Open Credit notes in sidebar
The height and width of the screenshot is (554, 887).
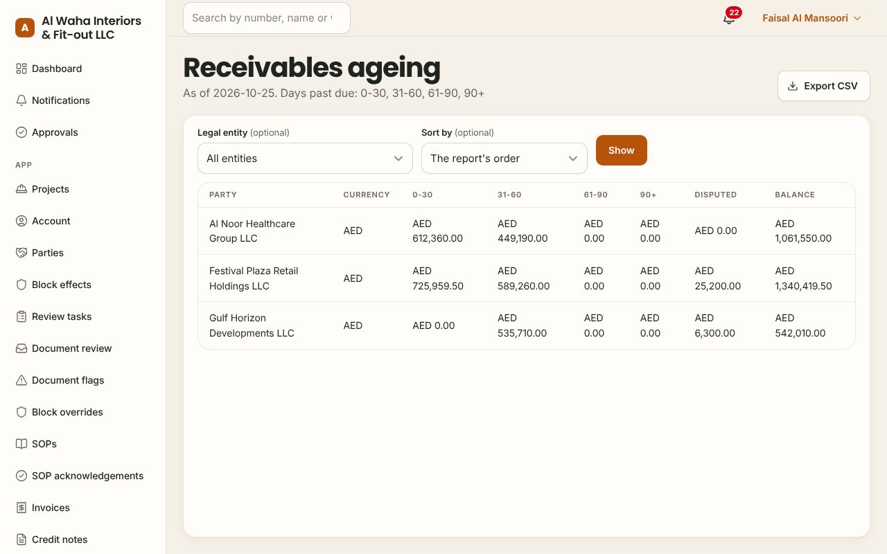(60, 539)
